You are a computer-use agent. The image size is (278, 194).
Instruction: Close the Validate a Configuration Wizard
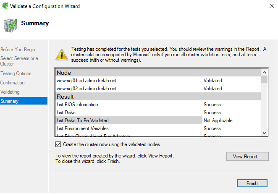[268, 6]
